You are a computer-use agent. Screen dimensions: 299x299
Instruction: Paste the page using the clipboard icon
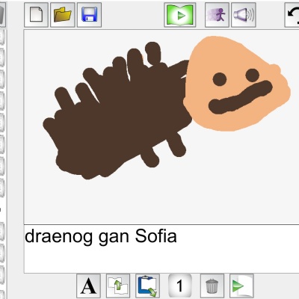coord(148,286)
